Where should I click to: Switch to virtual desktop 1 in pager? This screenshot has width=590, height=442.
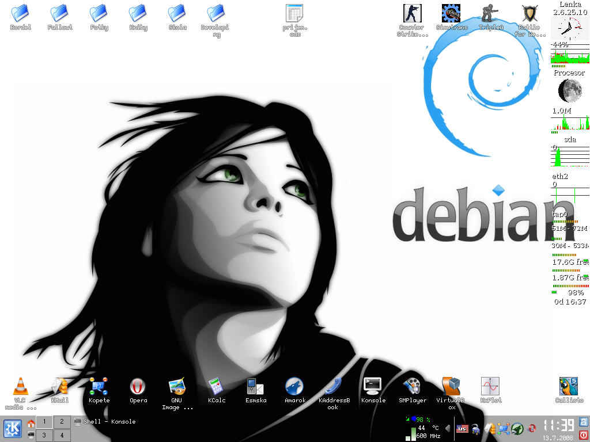(44, 422)
